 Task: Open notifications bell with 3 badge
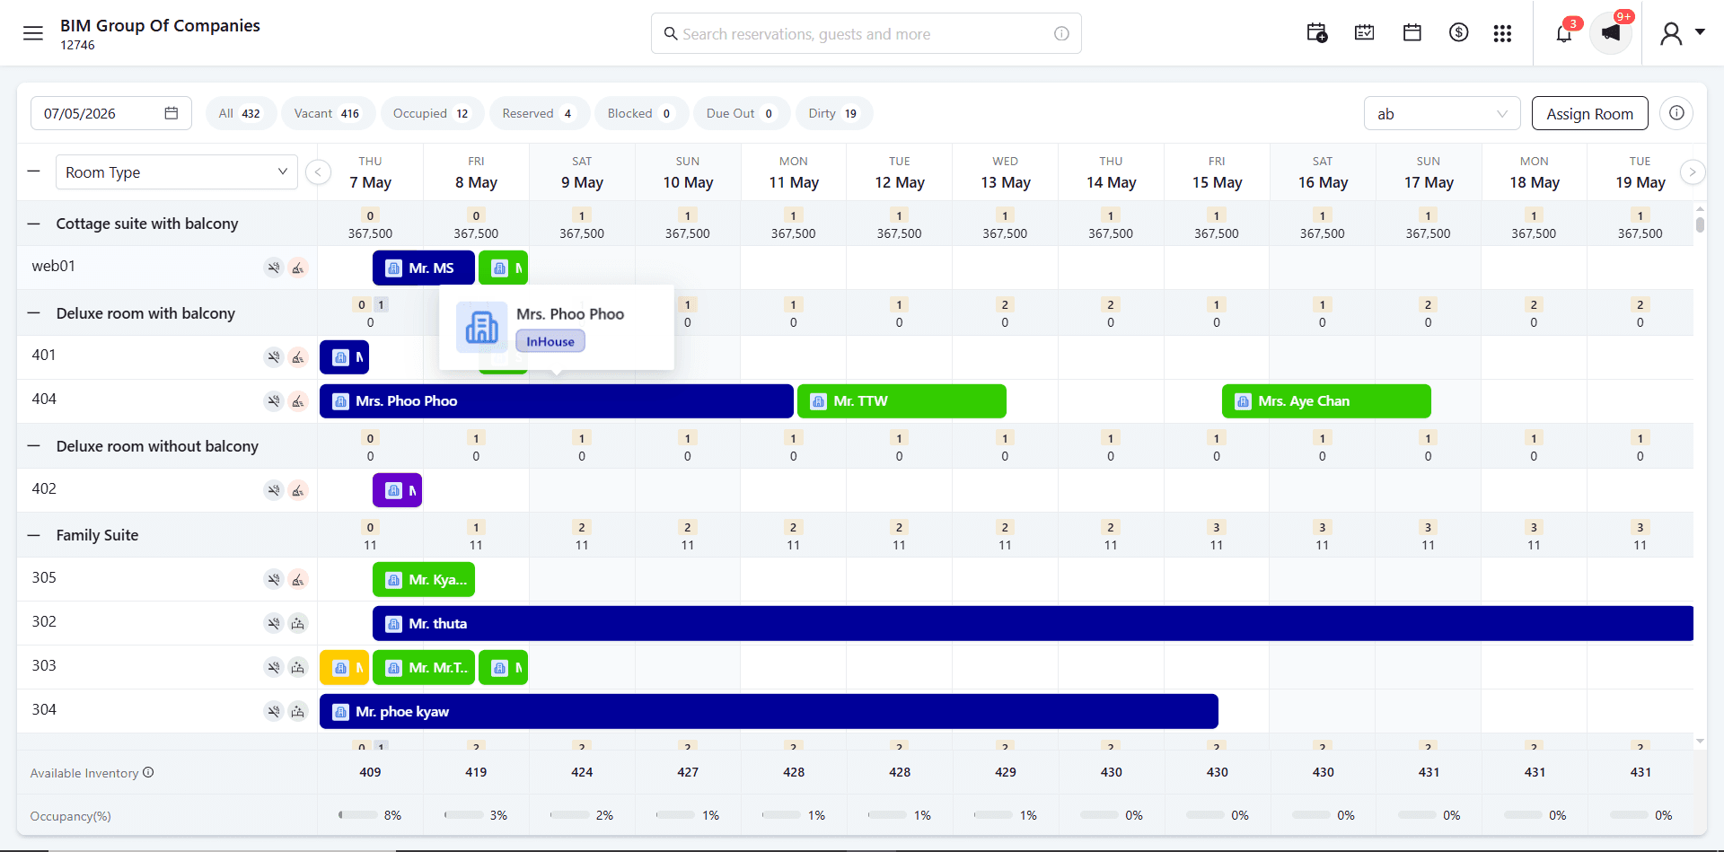(x=1564, y=33)
